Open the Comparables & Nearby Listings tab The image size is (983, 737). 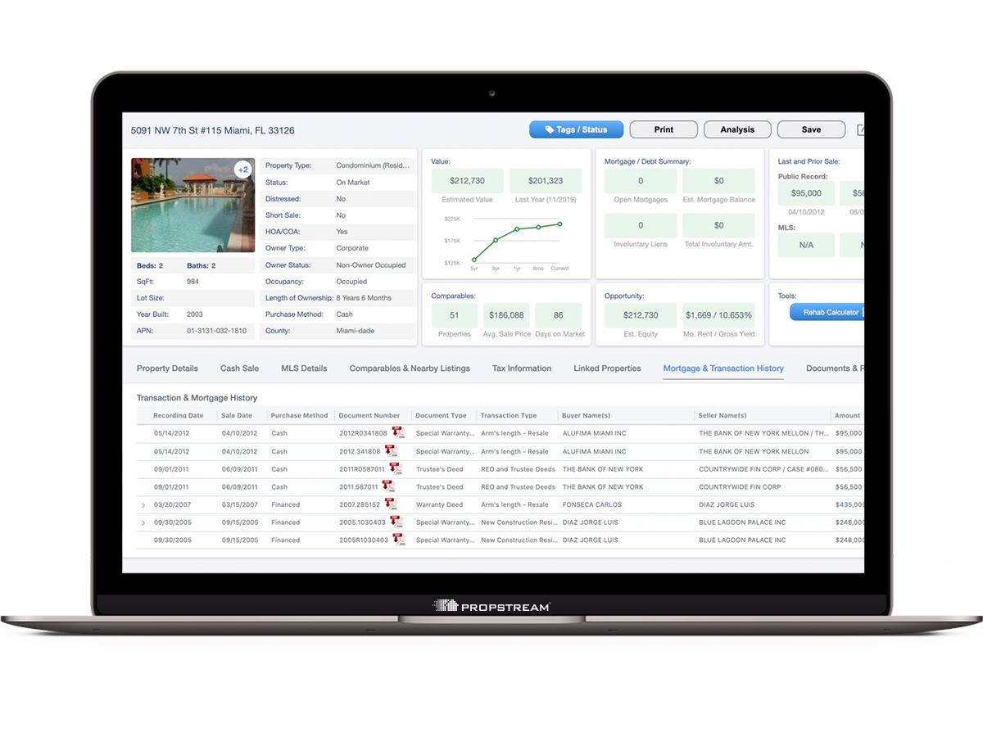(410, 368)
